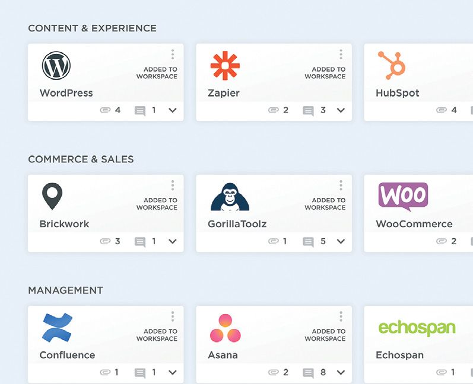Expand the Asana card chevron
The height and width of the screenshot is (384, 473).
341,373
